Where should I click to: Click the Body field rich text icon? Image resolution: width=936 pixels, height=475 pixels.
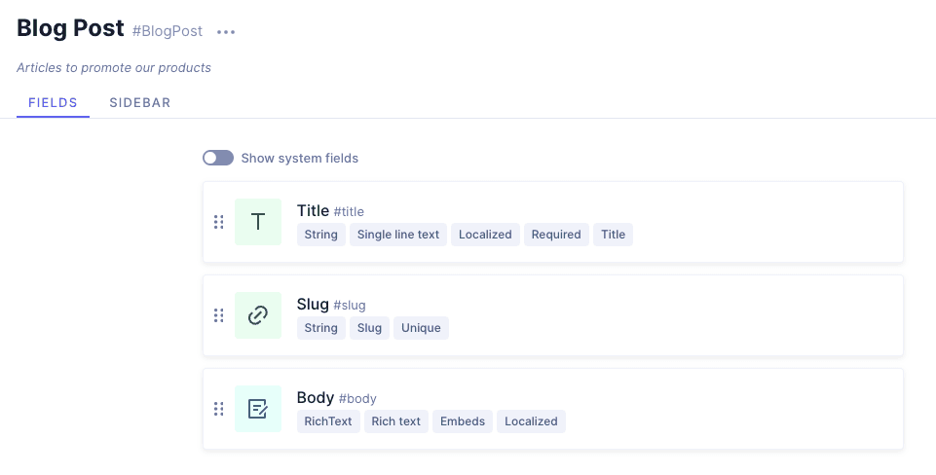coord(258,409)
